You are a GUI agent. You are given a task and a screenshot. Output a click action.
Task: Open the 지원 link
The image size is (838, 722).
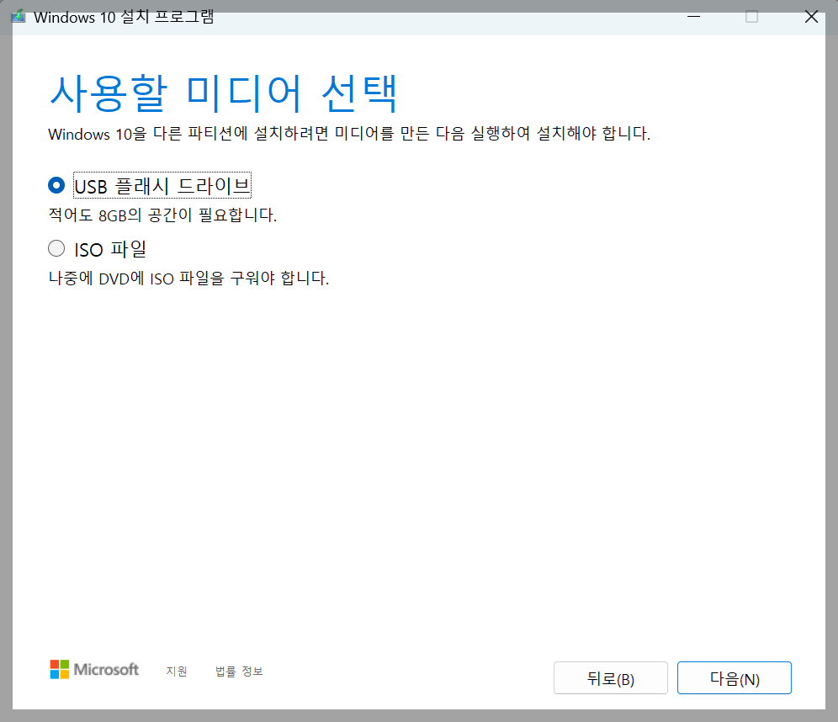pyautogui.click(x=177, y=671)
